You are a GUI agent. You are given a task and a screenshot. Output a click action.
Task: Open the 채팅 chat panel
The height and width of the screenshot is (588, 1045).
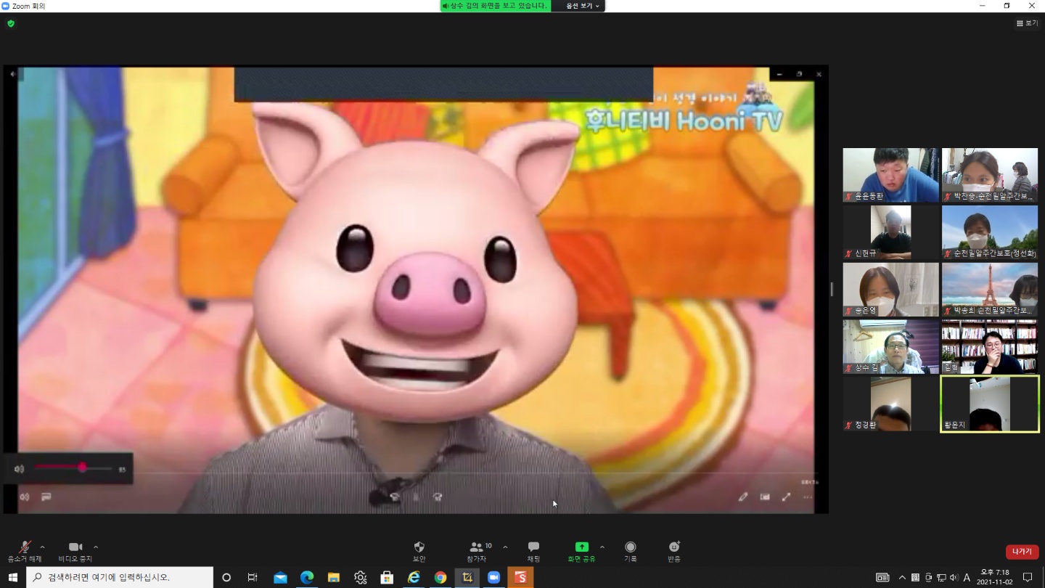coord(533,551)
